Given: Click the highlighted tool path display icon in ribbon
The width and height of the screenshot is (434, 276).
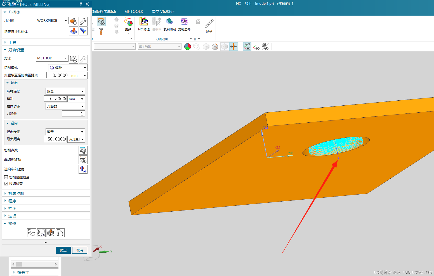Looking at the screenshot, I should [x=101, y=21].
